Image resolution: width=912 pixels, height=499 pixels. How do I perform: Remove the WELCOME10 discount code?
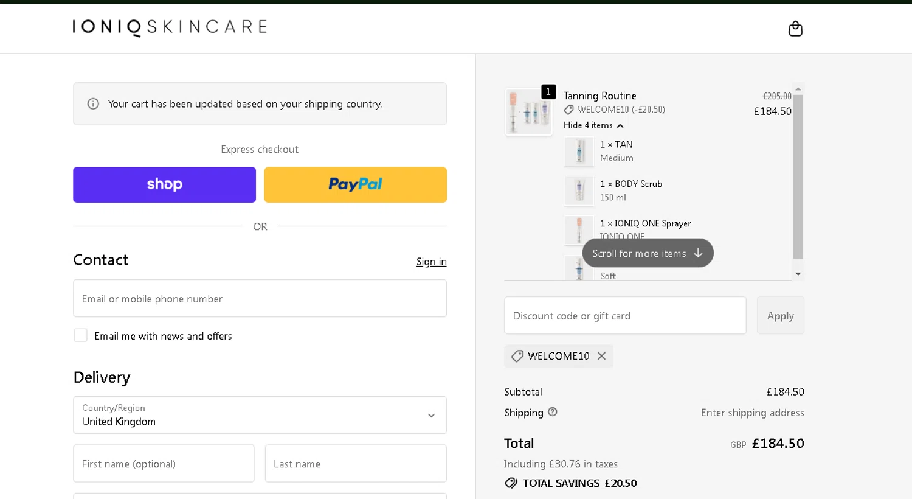pos(601,356)
